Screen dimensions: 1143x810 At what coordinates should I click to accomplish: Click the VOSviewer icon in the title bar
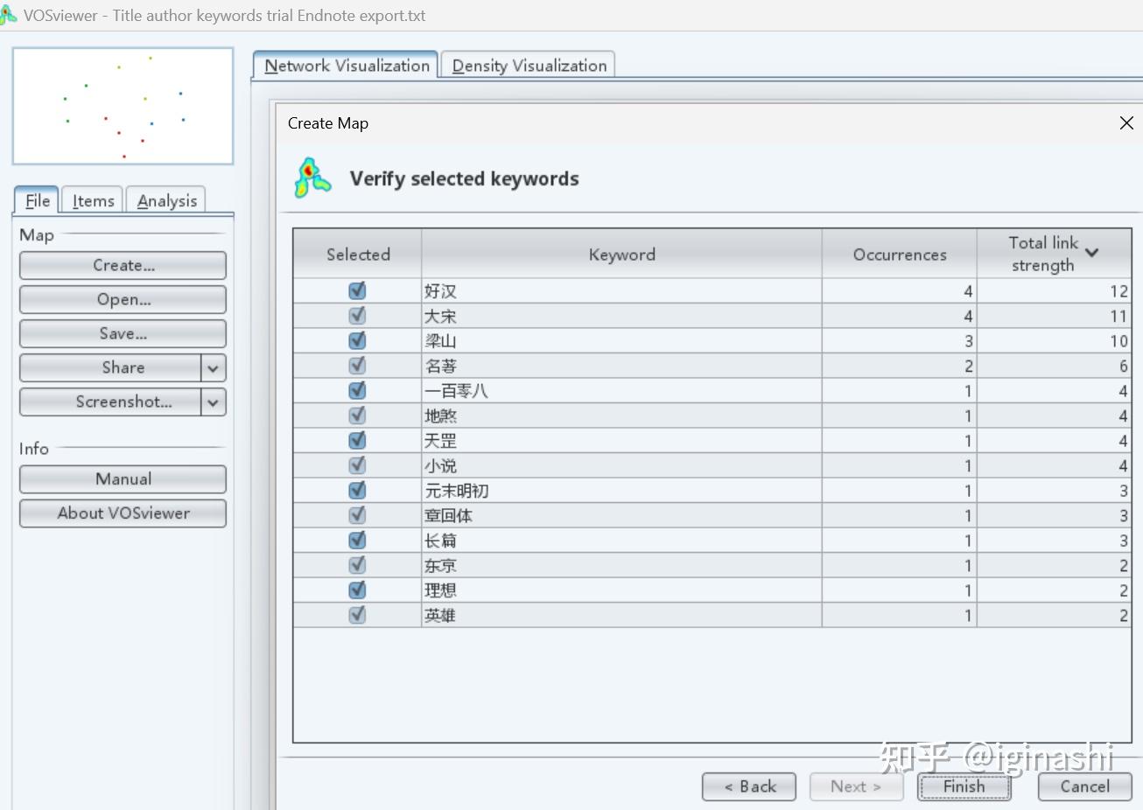11,15
